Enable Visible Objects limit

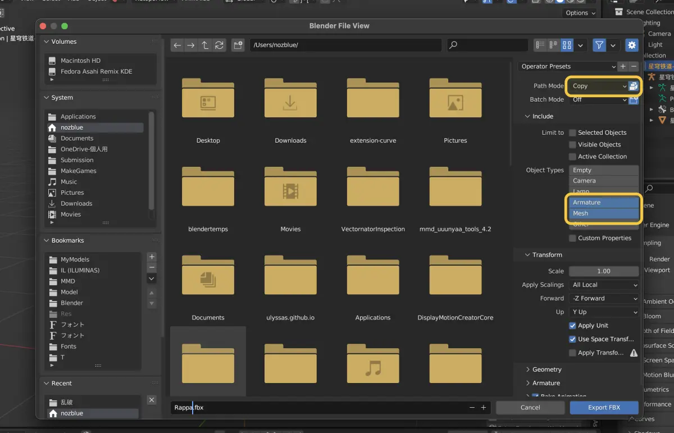click(x=572, y=144)
